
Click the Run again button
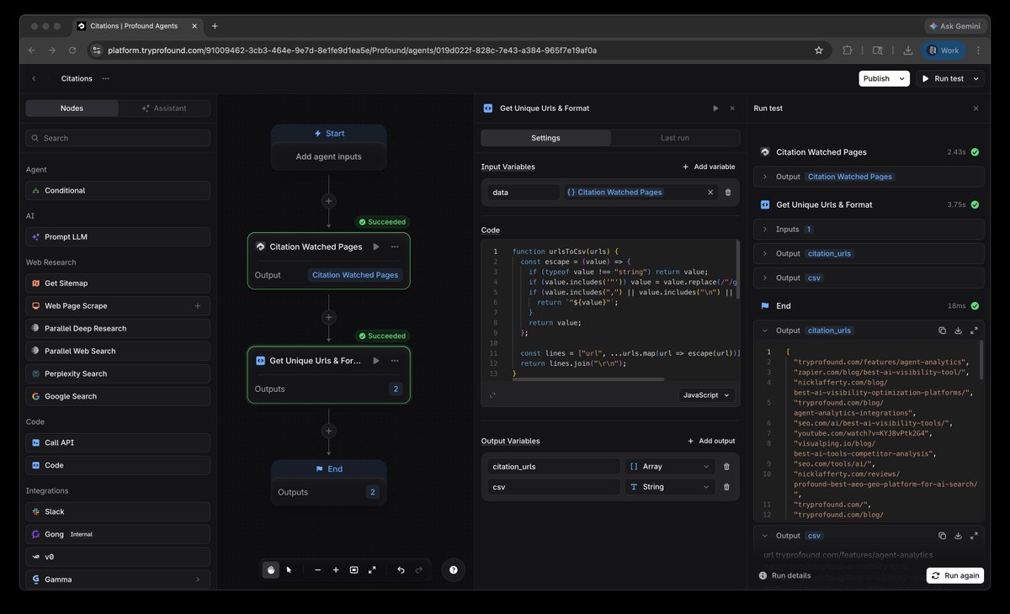pos(955,575)
